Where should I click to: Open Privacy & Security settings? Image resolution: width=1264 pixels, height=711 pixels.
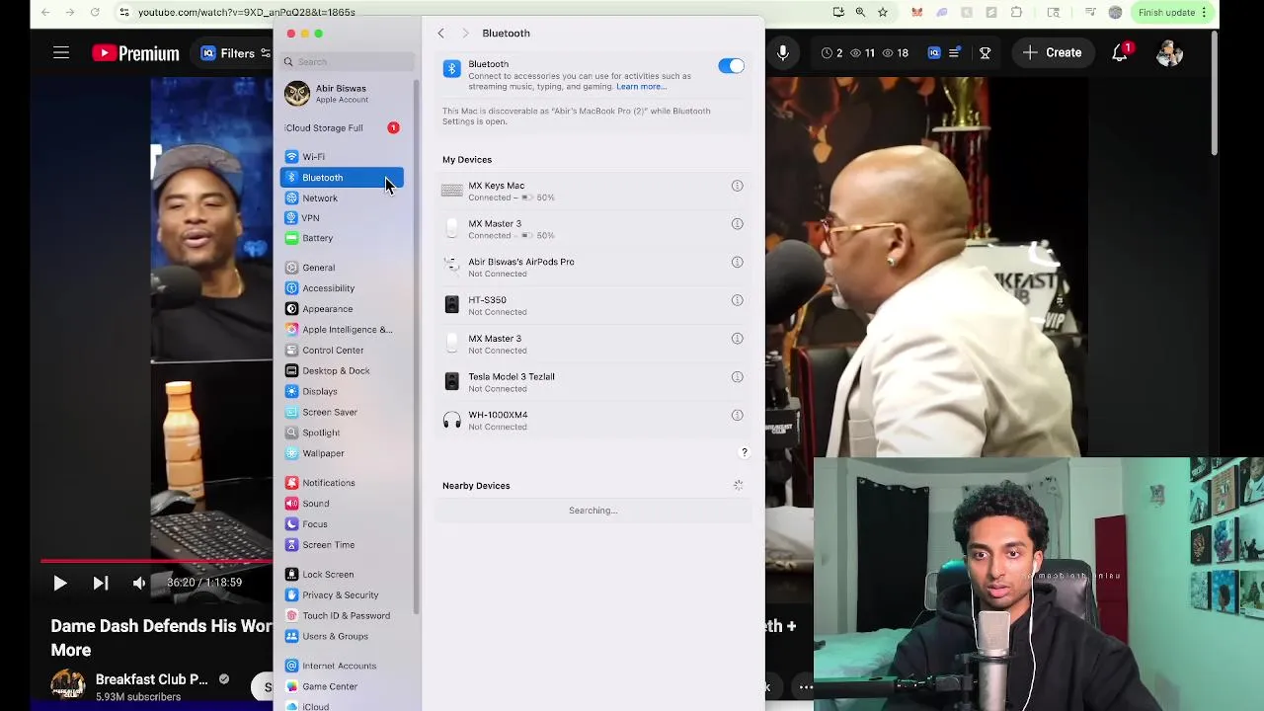coord(342,595)
